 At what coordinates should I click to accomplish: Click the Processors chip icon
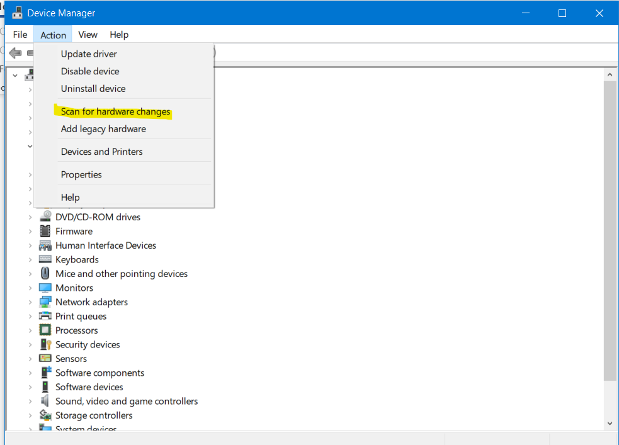[45, 330]
